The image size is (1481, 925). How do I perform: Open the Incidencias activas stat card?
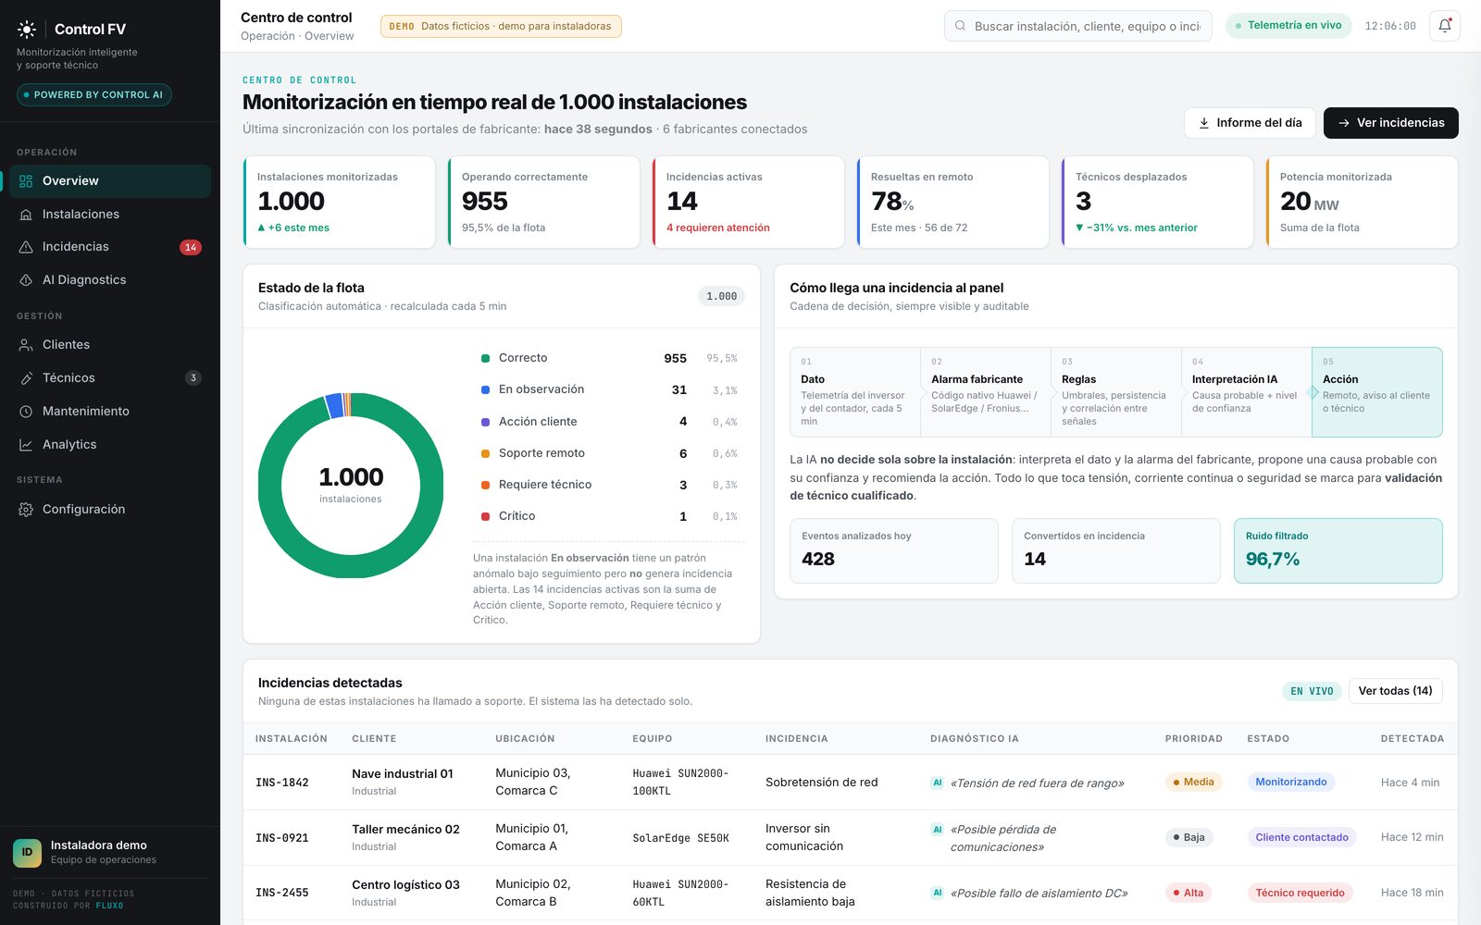click(748, 202)
